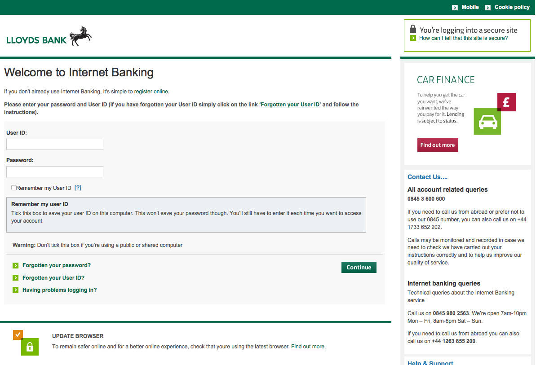Open 'How can I tell that this site is secure?'
Image resolution: width=536 pixels, height=365 pixels.
(x=464, y=38)
